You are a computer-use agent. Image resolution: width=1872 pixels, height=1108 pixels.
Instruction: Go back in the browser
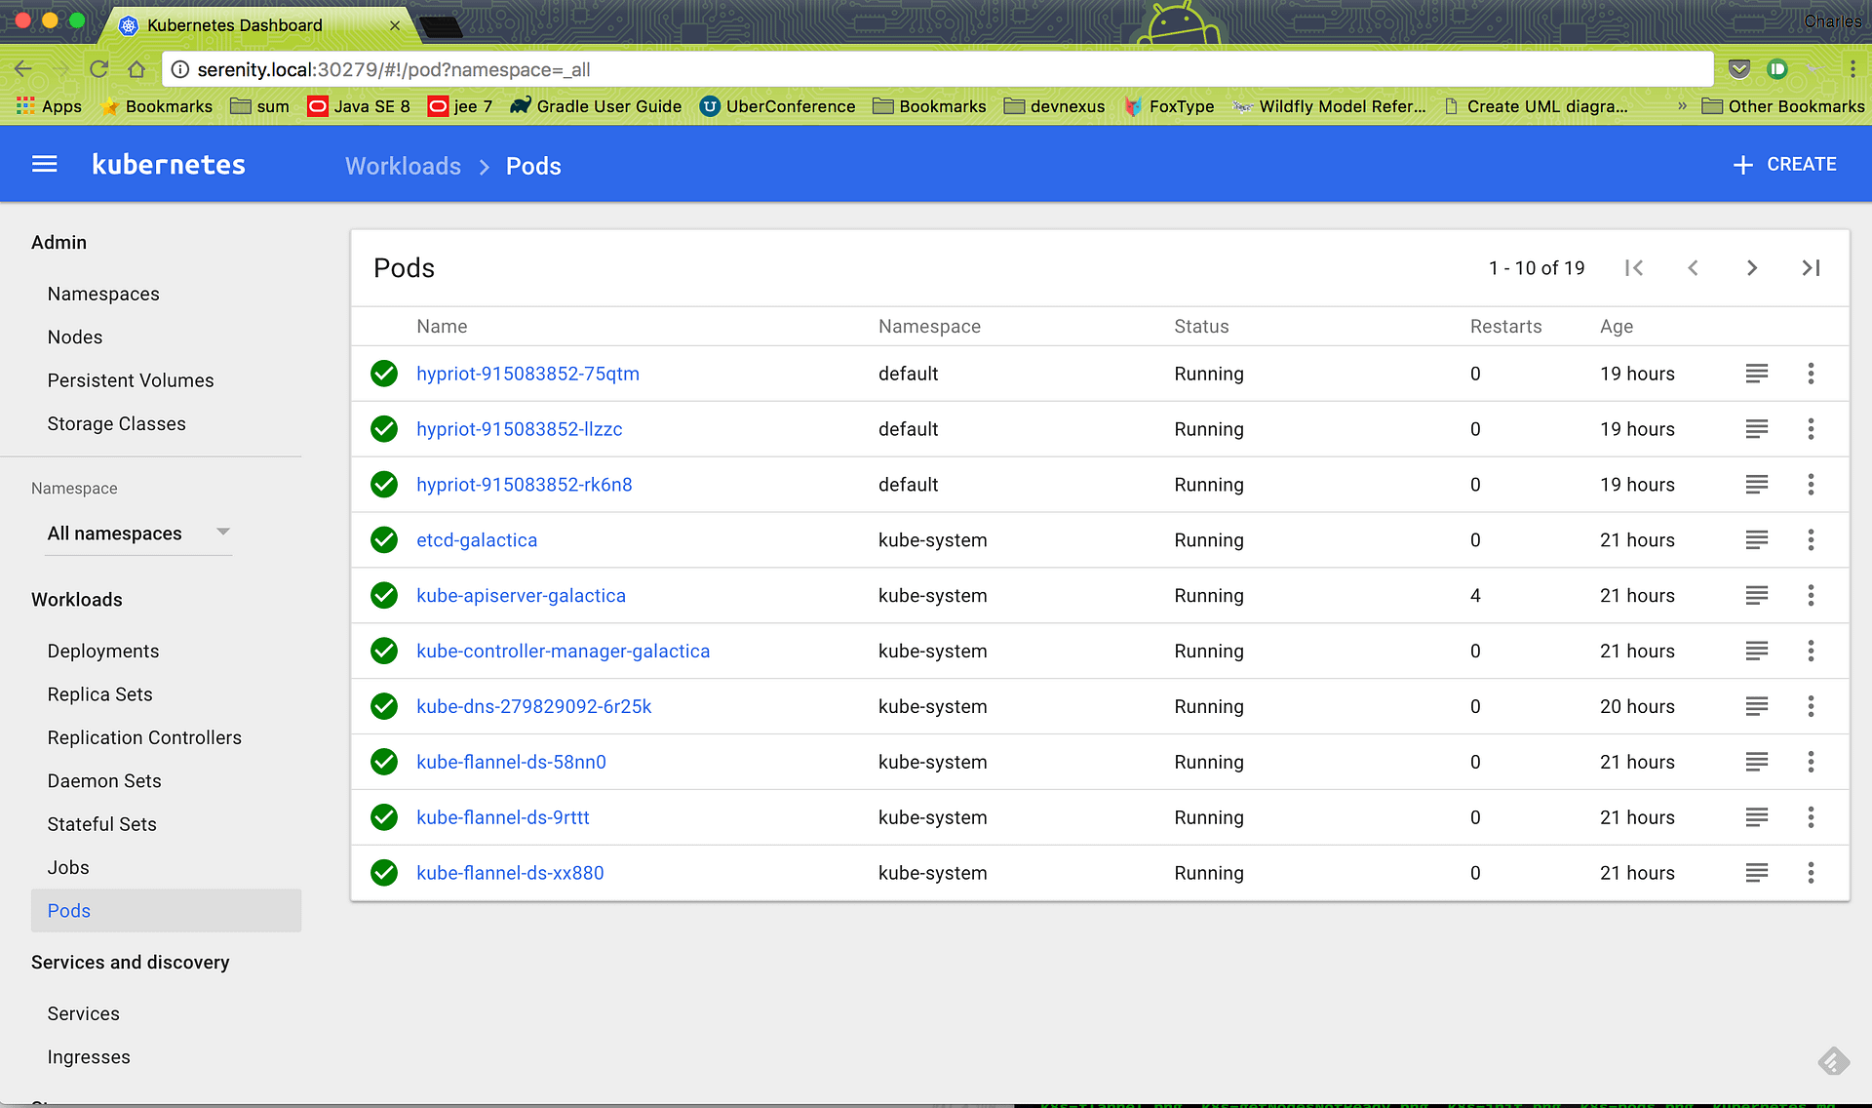tap(23, 69)
